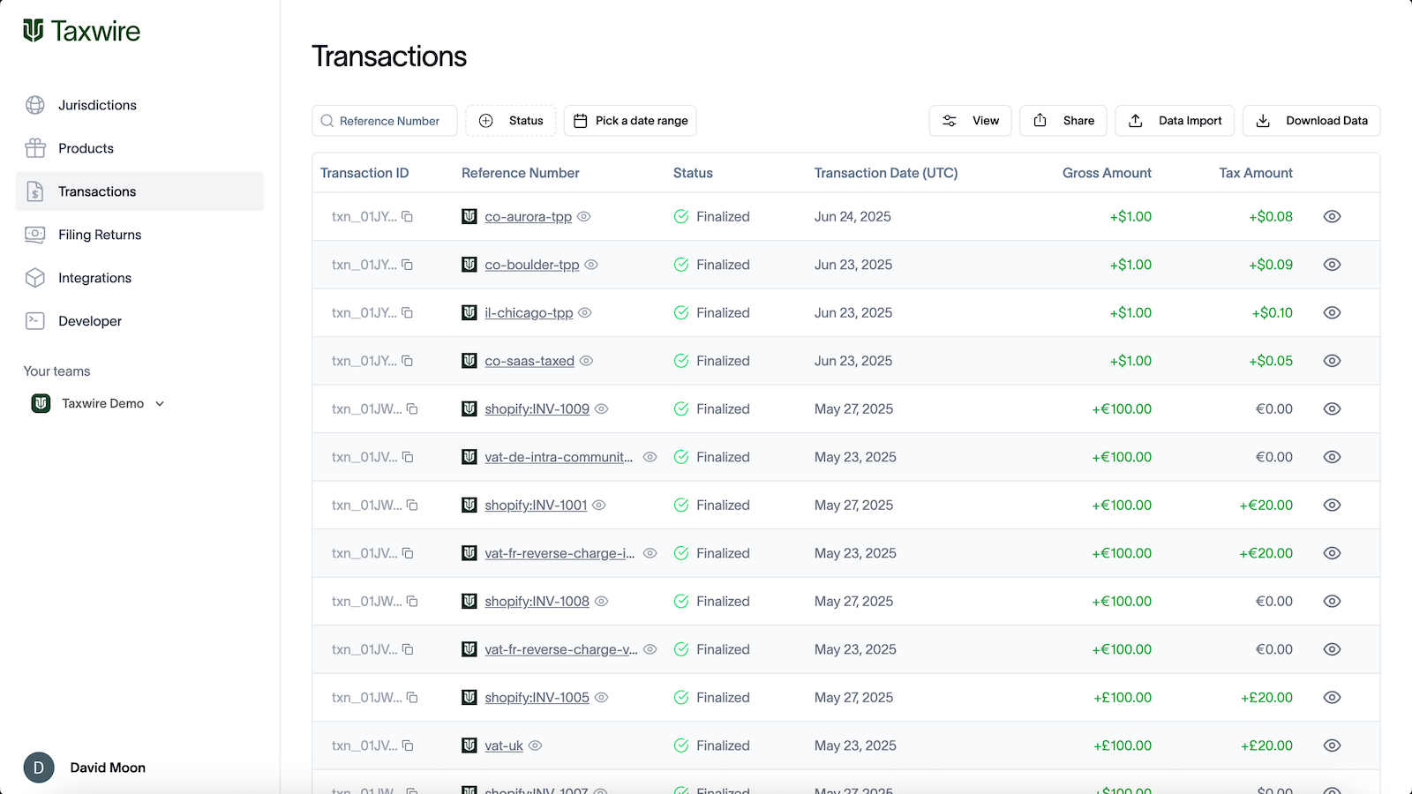Click row-end eye for vat-uk transaction
The image size is (1412, 794).
pyautogui.click(x=1333, y=745)
